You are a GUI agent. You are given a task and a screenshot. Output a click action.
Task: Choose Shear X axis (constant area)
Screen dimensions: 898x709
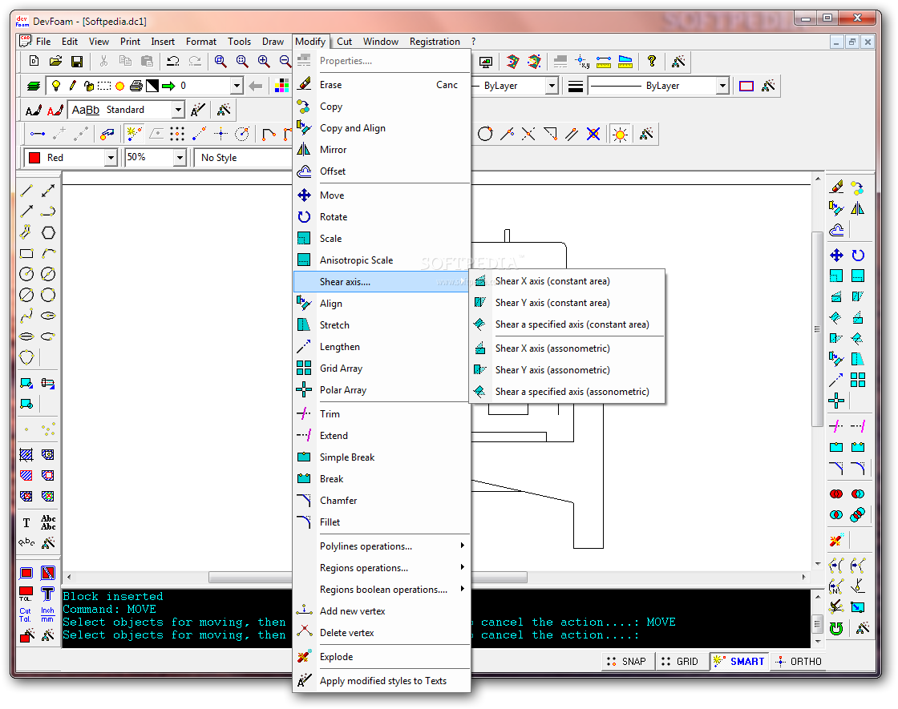567,281
